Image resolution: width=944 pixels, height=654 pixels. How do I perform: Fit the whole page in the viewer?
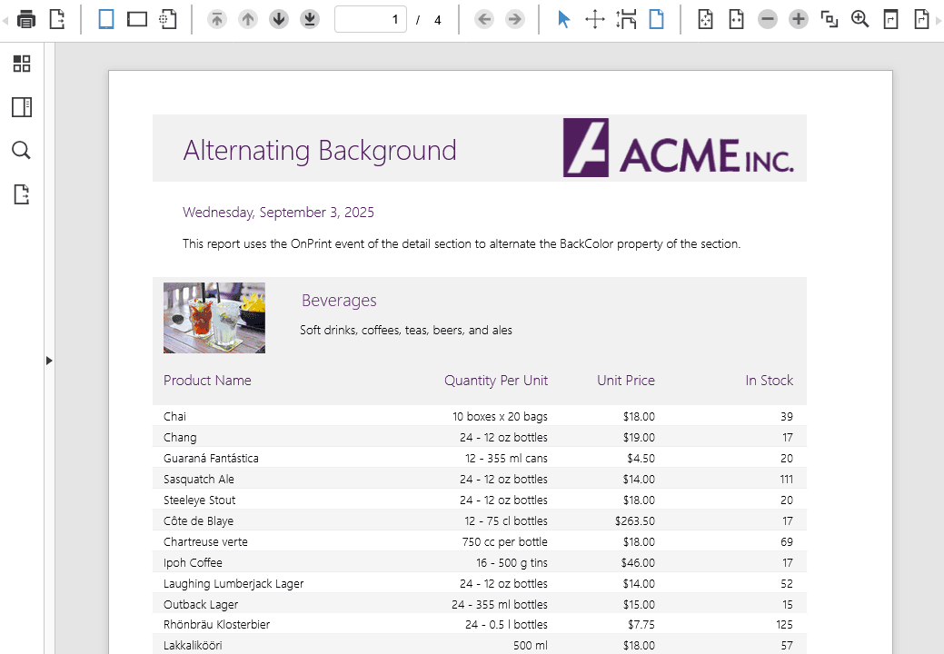pos(706,19)
